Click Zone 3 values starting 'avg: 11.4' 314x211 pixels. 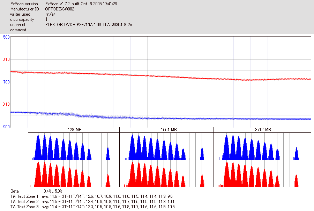point(108,207)
